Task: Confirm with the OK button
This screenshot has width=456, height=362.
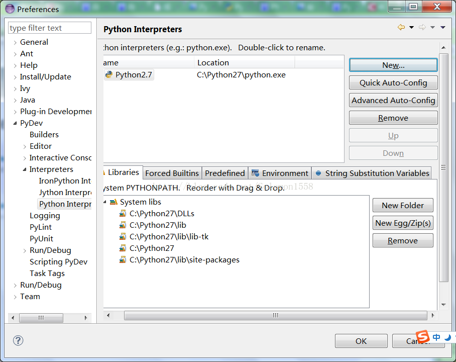Action: click(361, 341)
